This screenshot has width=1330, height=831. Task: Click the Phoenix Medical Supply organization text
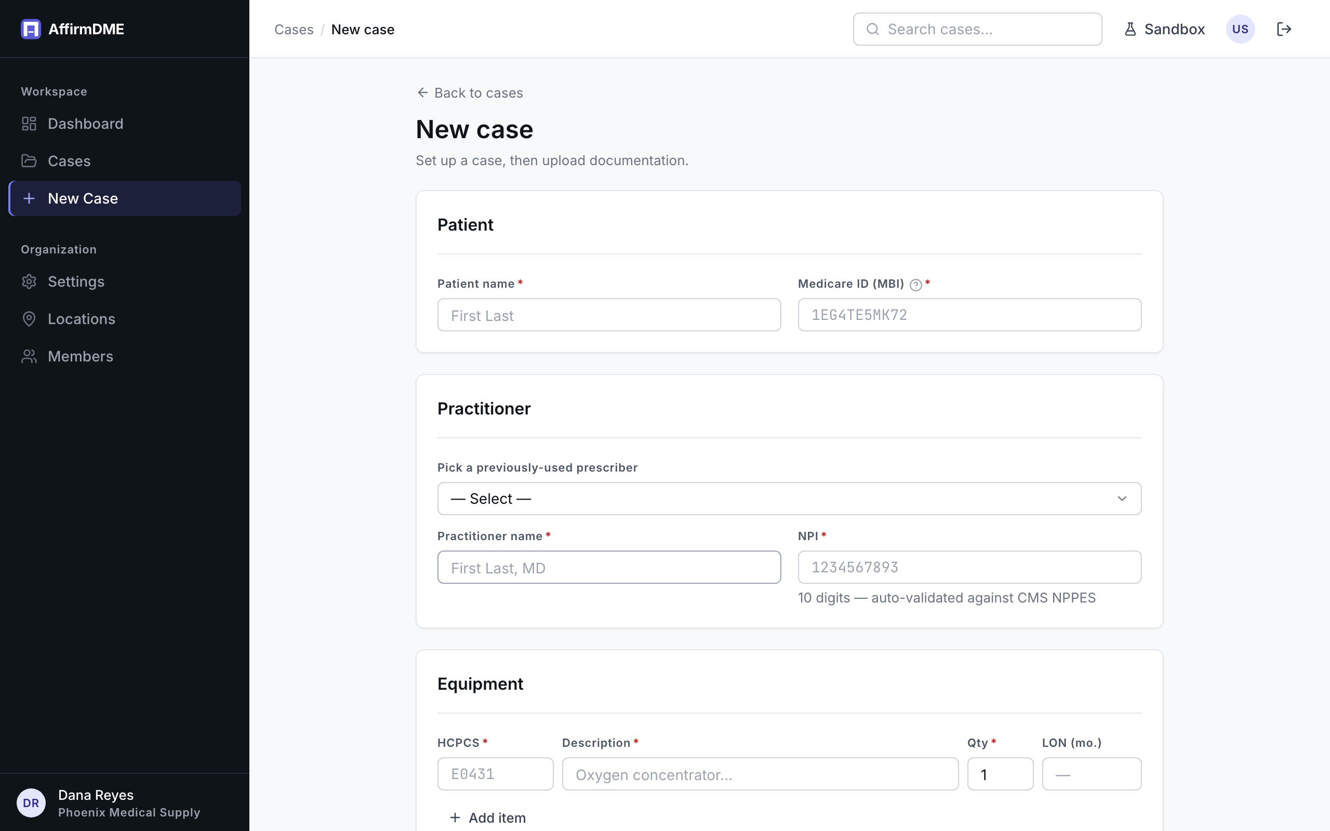129,812
